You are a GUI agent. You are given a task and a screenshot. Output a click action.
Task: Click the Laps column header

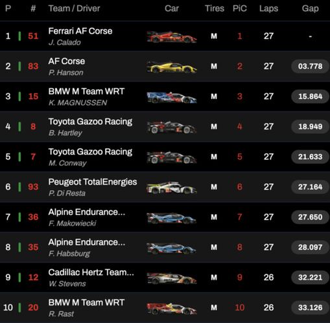point(268,8)
